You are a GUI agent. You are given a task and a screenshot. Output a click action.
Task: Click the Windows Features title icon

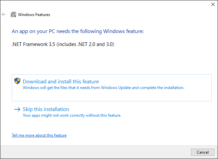13,14
